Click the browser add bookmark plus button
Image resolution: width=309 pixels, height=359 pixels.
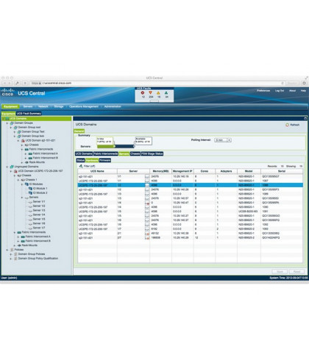pos(25,83)
